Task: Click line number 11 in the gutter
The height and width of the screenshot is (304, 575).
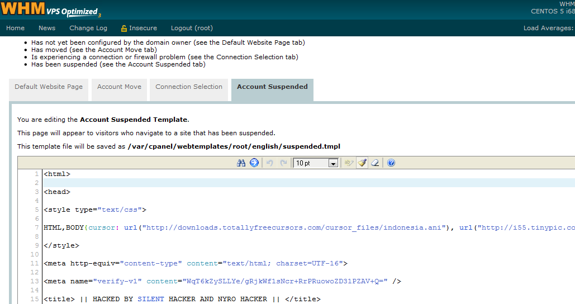Action: click(35, 263)
